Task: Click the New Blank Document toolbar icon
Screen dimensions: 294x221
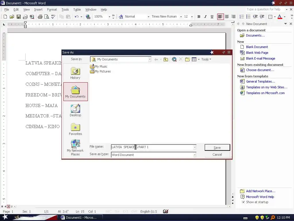Action: 5,17
